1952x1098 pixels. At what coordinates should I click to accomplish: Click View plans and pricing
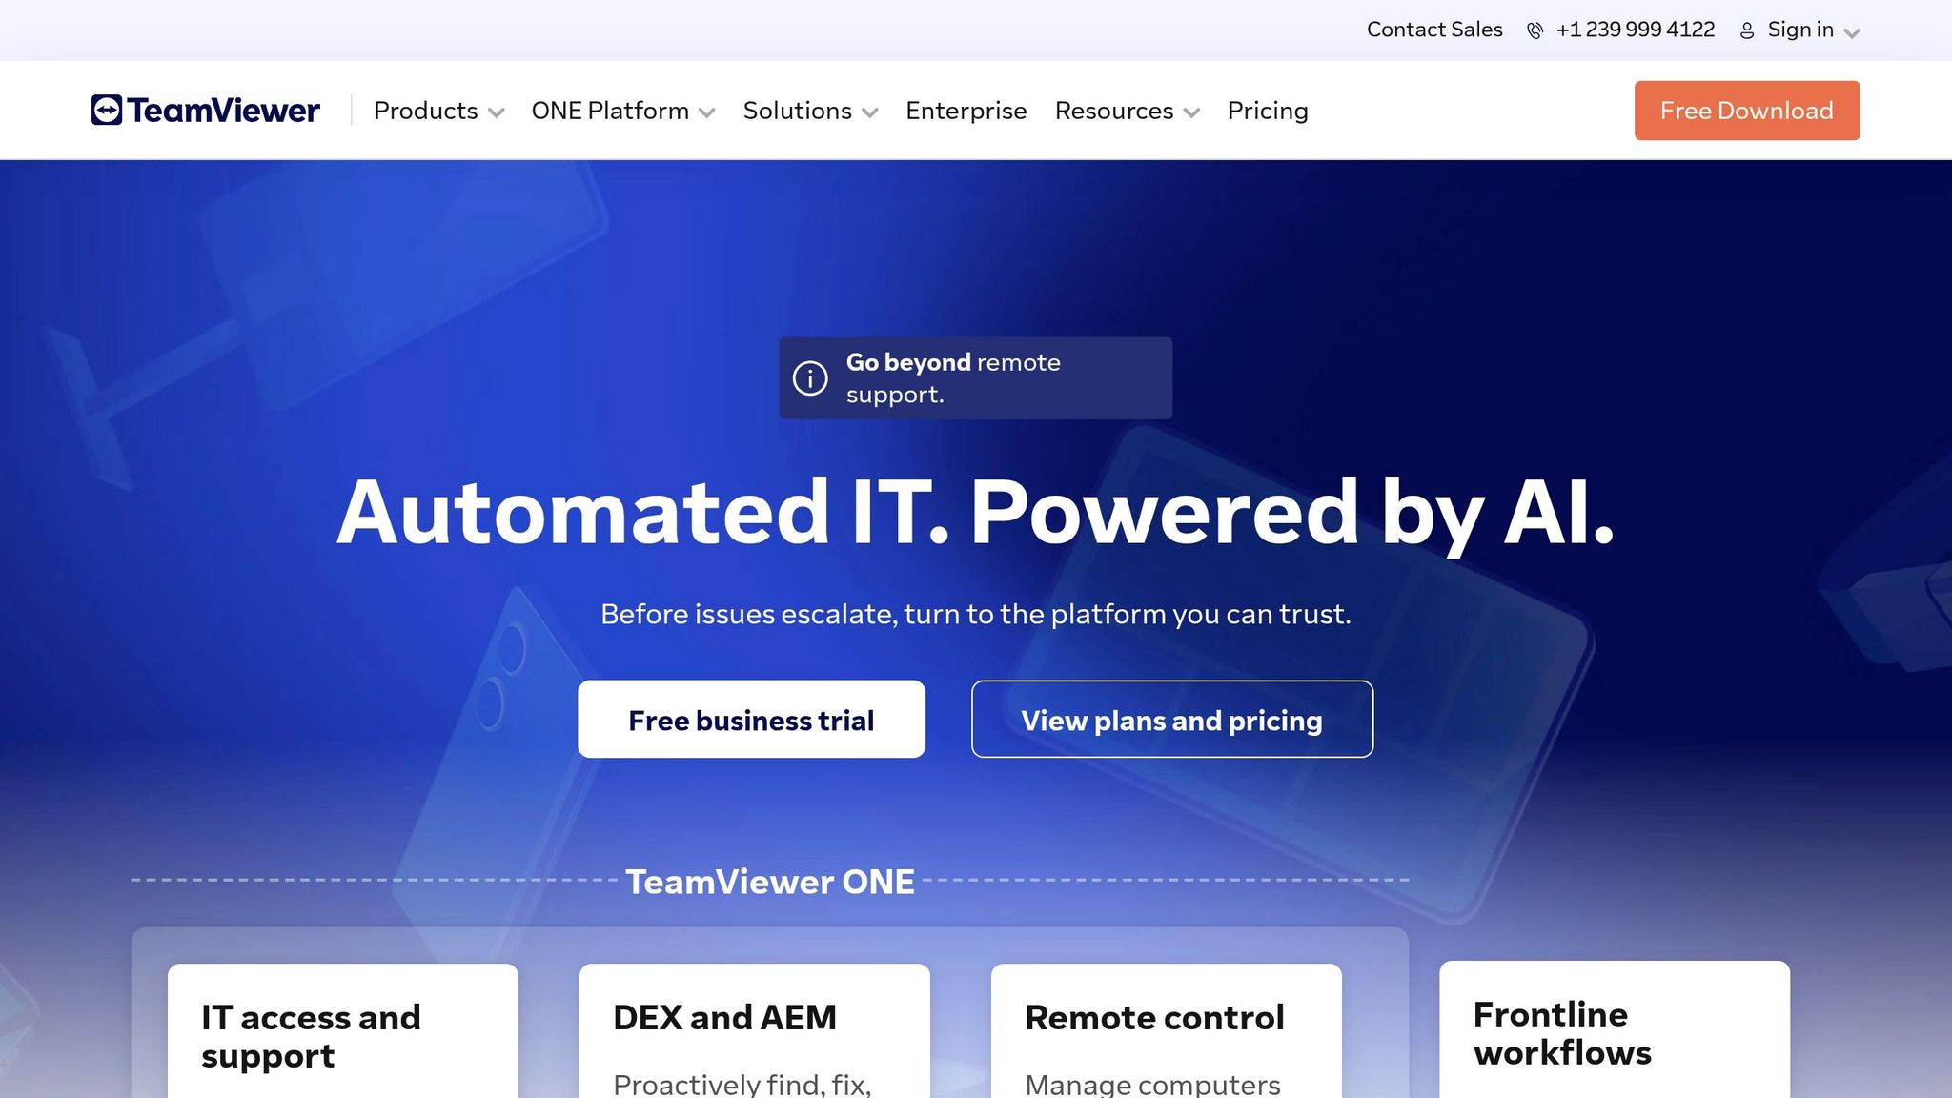coord(1172,720)
